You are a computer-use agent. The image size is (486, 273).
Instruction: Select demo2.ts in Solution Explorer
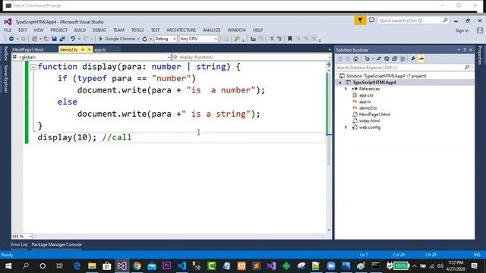pyautogui.click(x=368, y=108)
